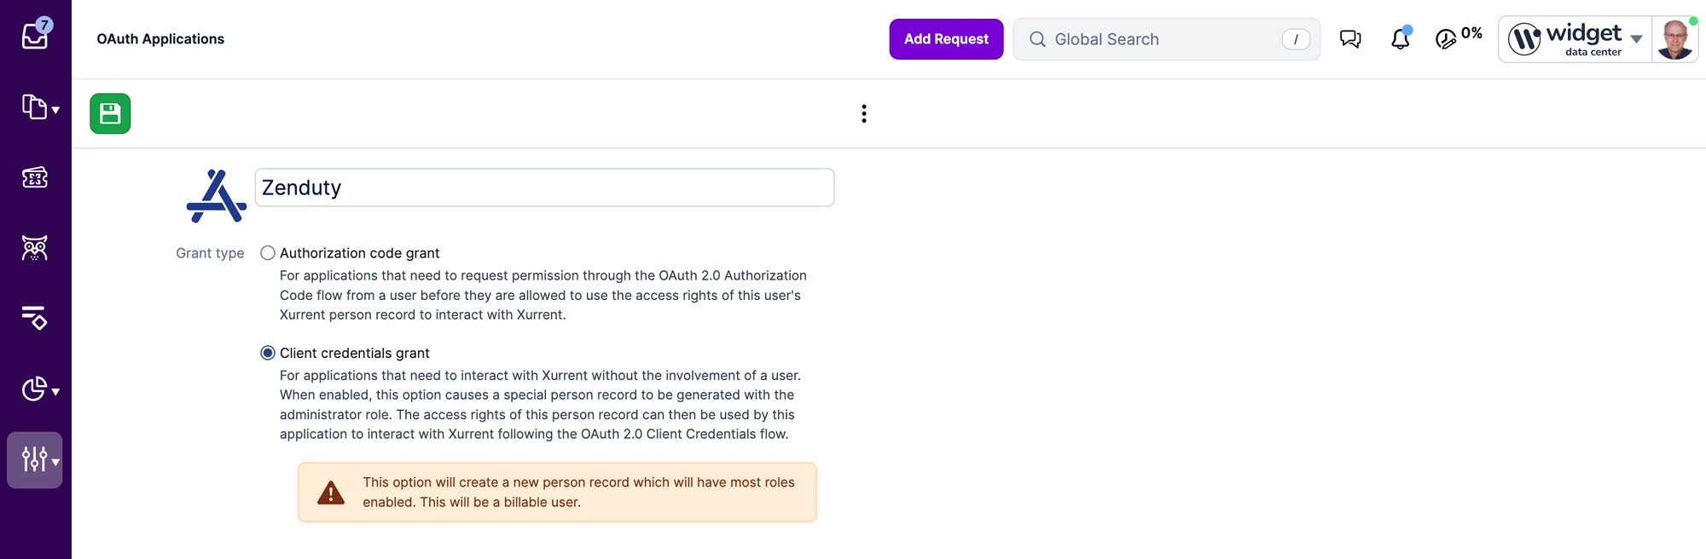Select Client credentials grant radio button

pos(268,353)
